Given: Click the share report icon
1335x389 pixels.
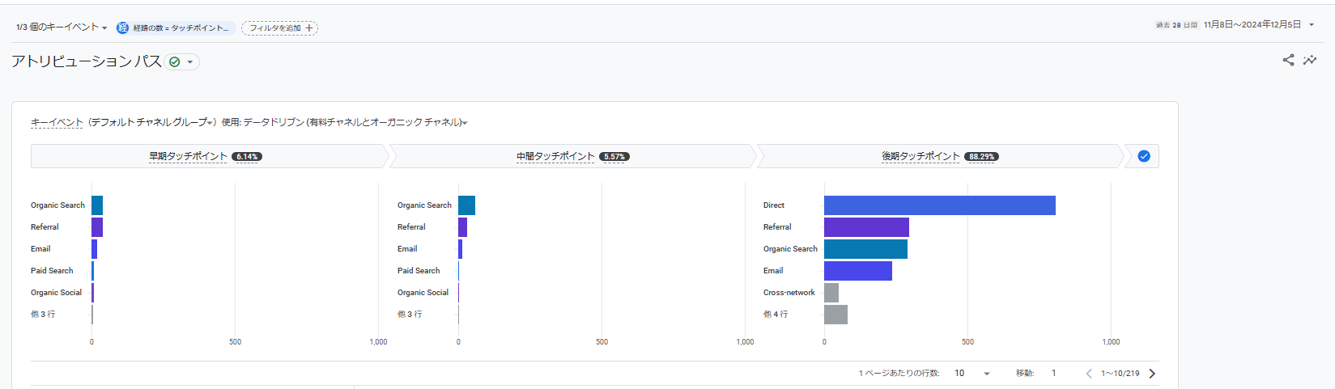Looking at the screenshot, I should pyautogui.click(x=1288, y=60).
